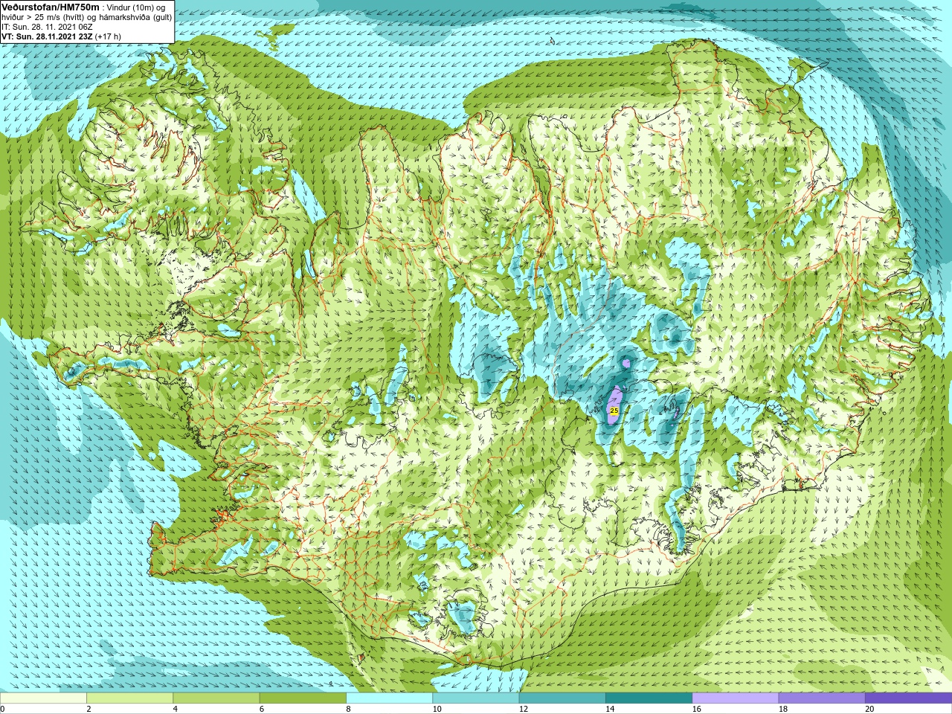The image size is (952, 714).
Task: Click the 4–6 green legend swatch
Action: point(216,698)
